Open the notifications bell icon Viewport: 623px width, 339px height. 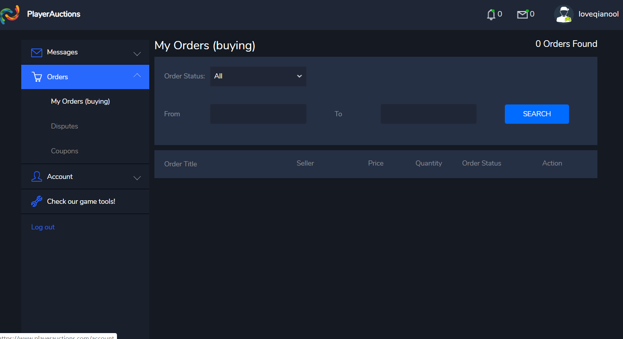click(491, 15)
